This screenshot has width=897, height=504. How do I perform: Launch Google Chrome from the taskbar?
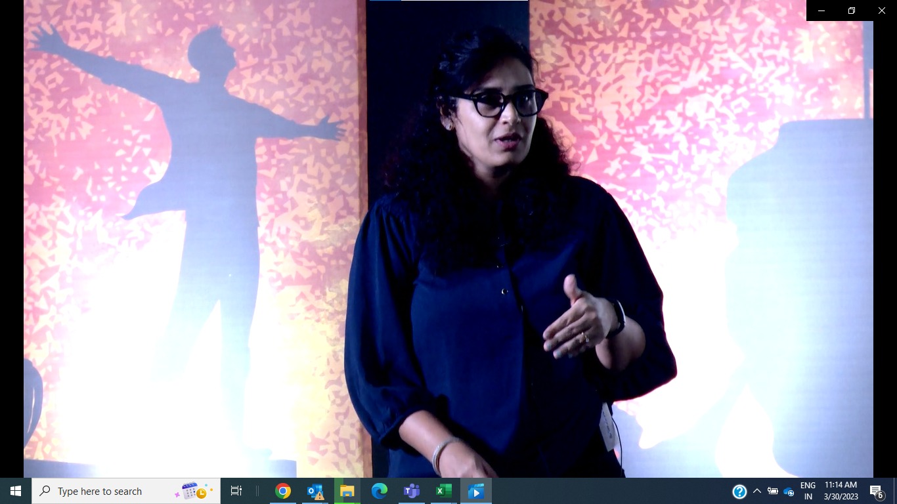pyautogui.click(x=283, y=491)
